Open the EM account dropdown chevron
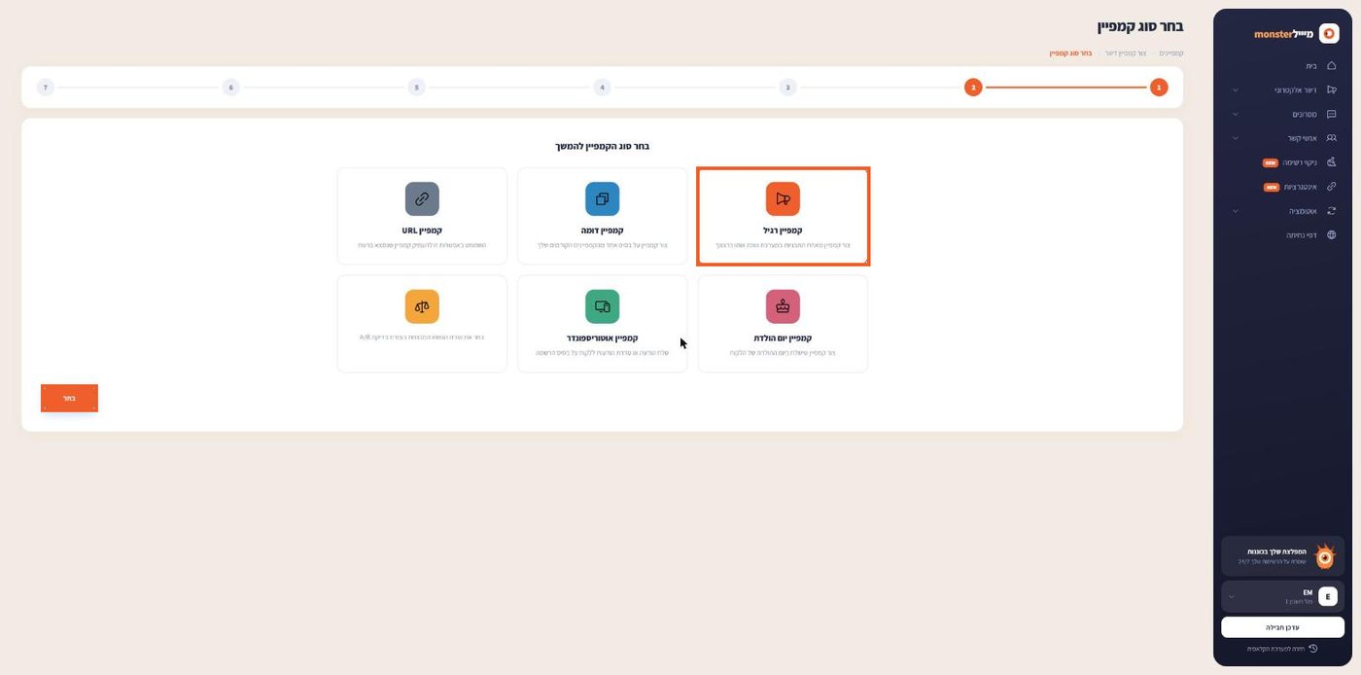The width and height of the screenshot is (1361, 675). click(x=1232, y=597)
